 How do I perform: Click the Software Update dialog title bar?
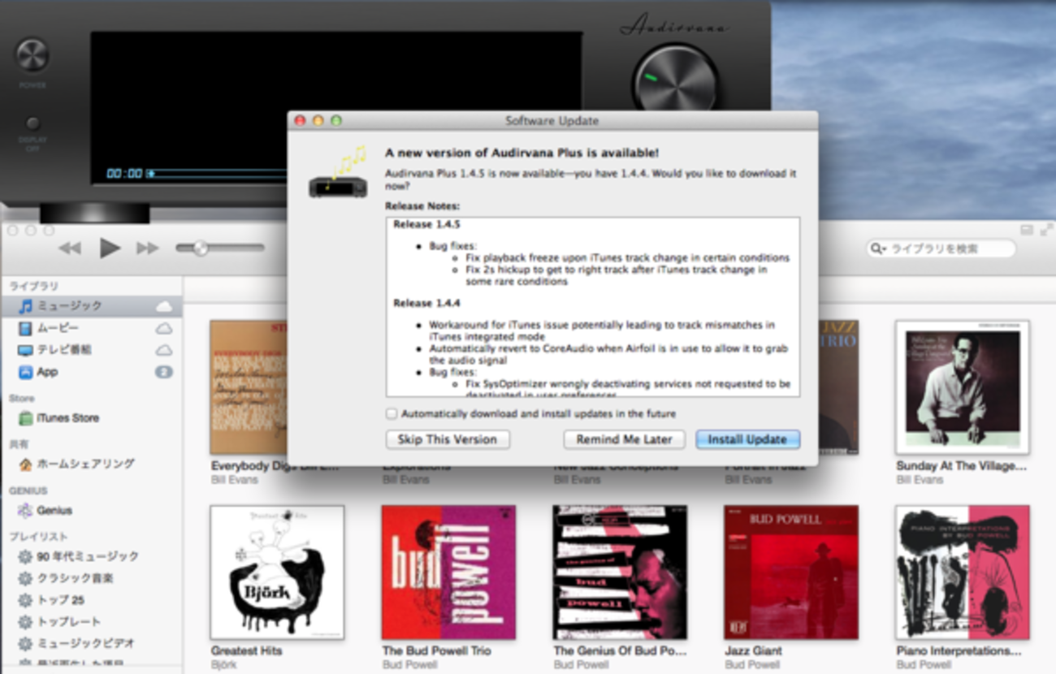(x=552, y=120)
